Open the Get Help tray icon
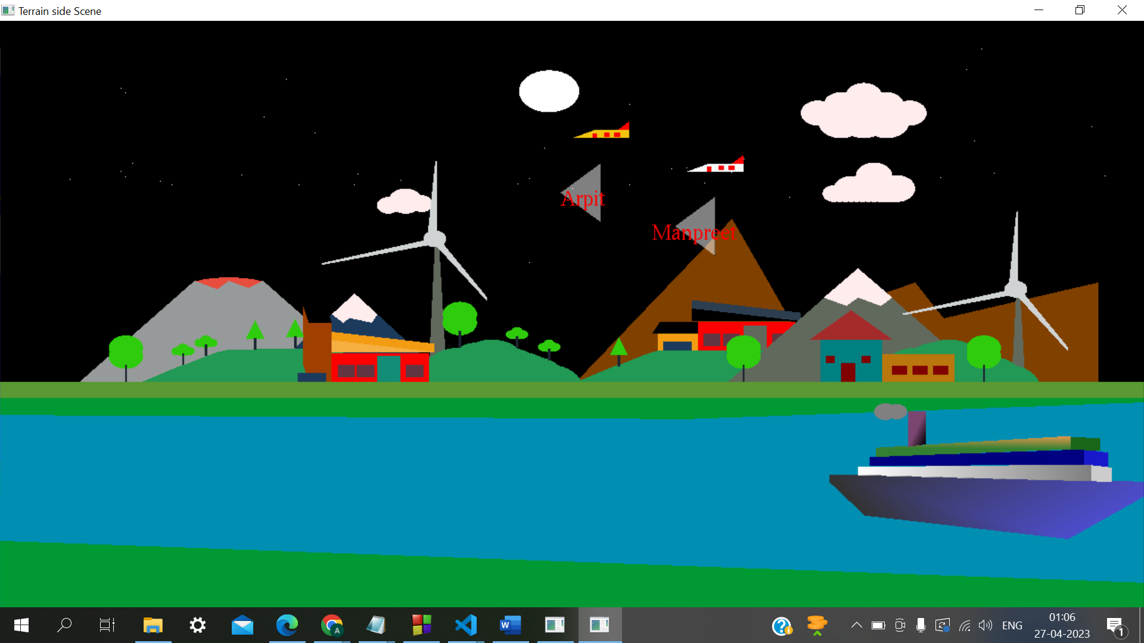1144x643 pixels. click(782, 625)
